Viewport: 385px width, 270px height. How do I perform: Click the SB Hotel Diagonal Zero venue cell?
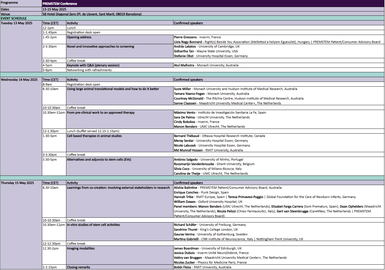pos(213,14)
